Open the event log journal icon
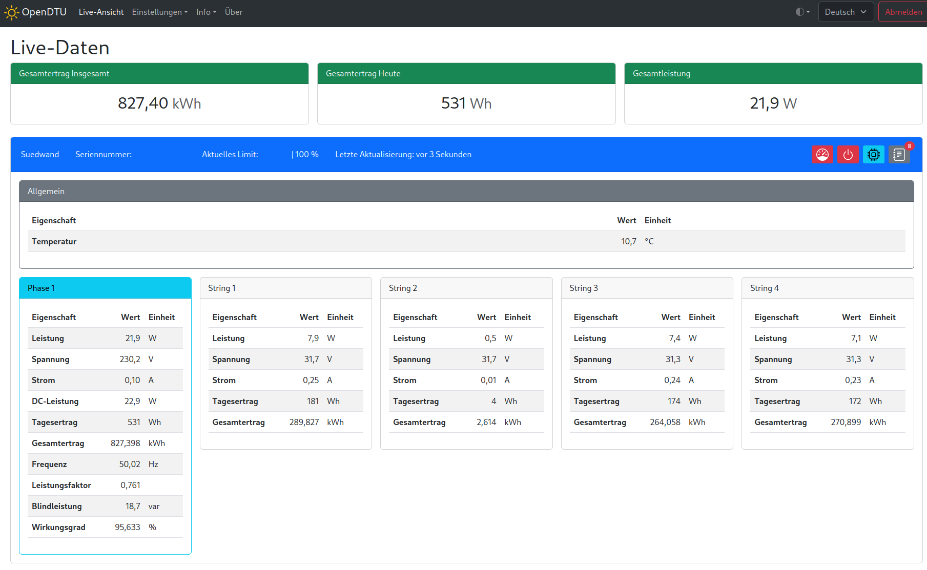927x570 pixels. [x=898, y=155]
